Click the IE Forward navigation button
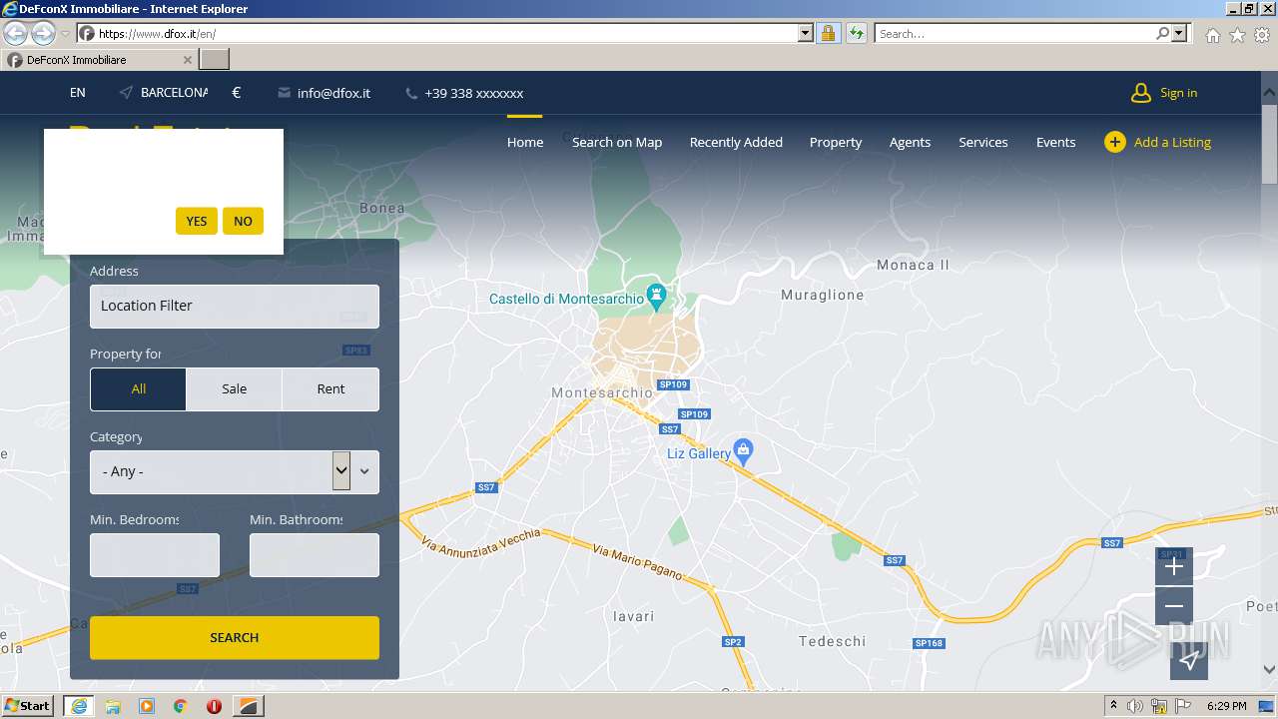 (43, 34)
